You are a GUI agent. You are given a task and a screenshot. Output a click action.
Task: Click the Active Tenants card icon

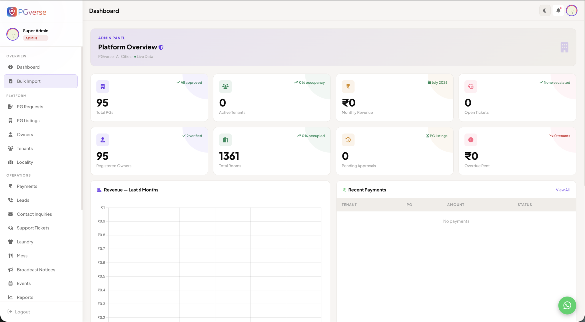[x=225, y=86]
